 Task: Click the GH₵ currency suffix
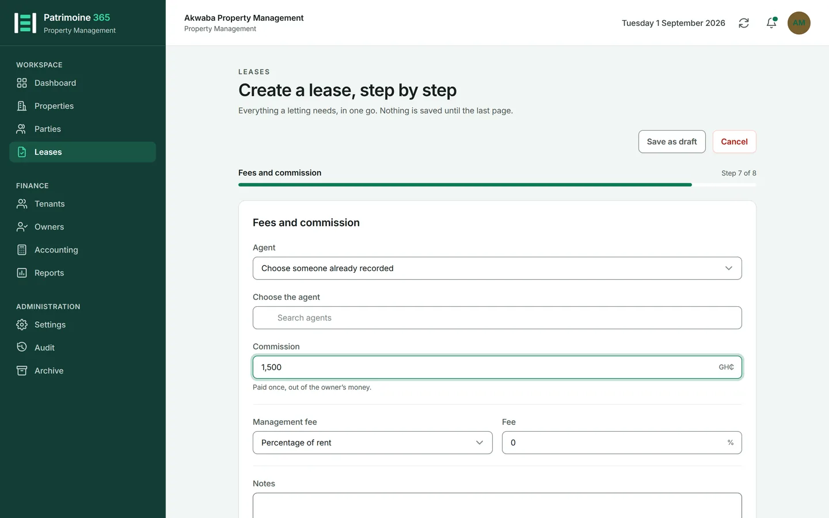click(x=726, y=367)
